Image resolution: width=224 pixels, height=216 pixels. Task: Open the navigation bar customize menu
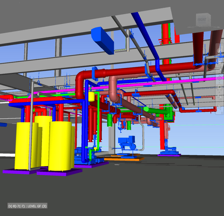(222, 113)
